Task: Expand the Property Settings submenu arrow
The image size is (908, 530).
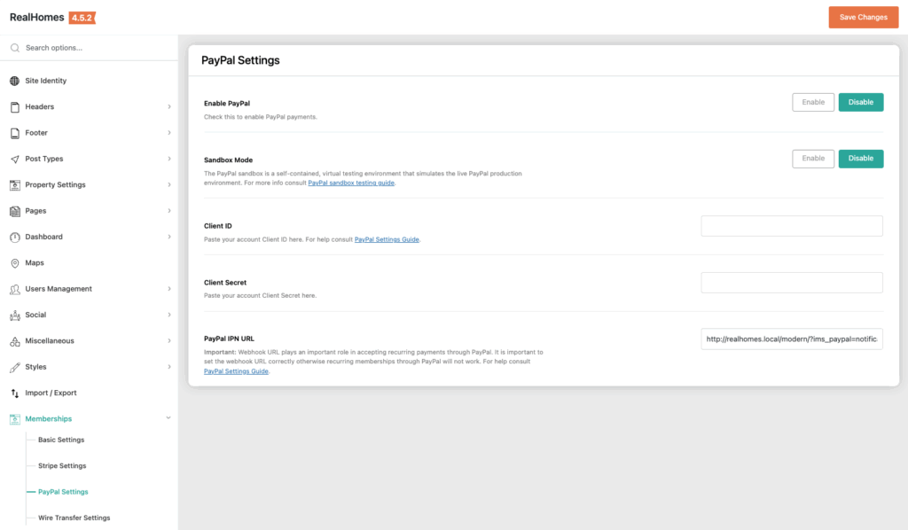Action: (168, 185)
